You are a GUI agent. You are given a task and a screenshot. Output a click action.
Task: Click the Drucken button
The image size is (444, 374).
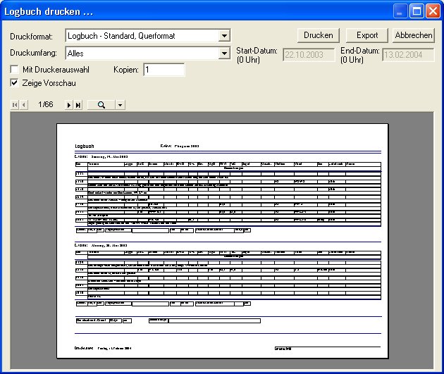[319, 35]
